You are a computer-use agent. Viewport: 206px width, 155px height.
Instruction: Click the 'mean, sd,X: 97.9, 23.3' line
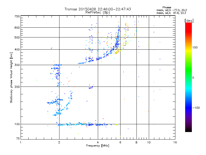pyautogui.click(x=171, y=13)
